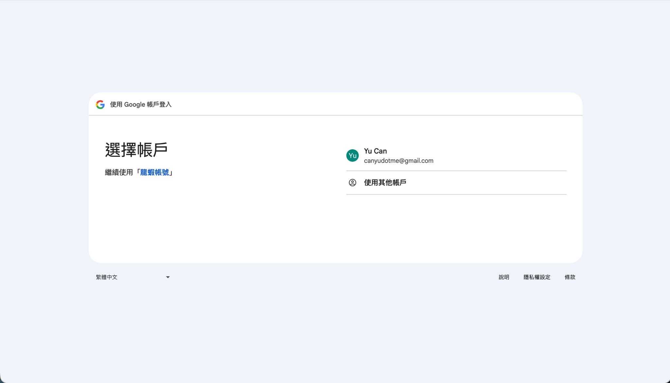
Task: Click the page background above the sign-in card
Action: 335,46
